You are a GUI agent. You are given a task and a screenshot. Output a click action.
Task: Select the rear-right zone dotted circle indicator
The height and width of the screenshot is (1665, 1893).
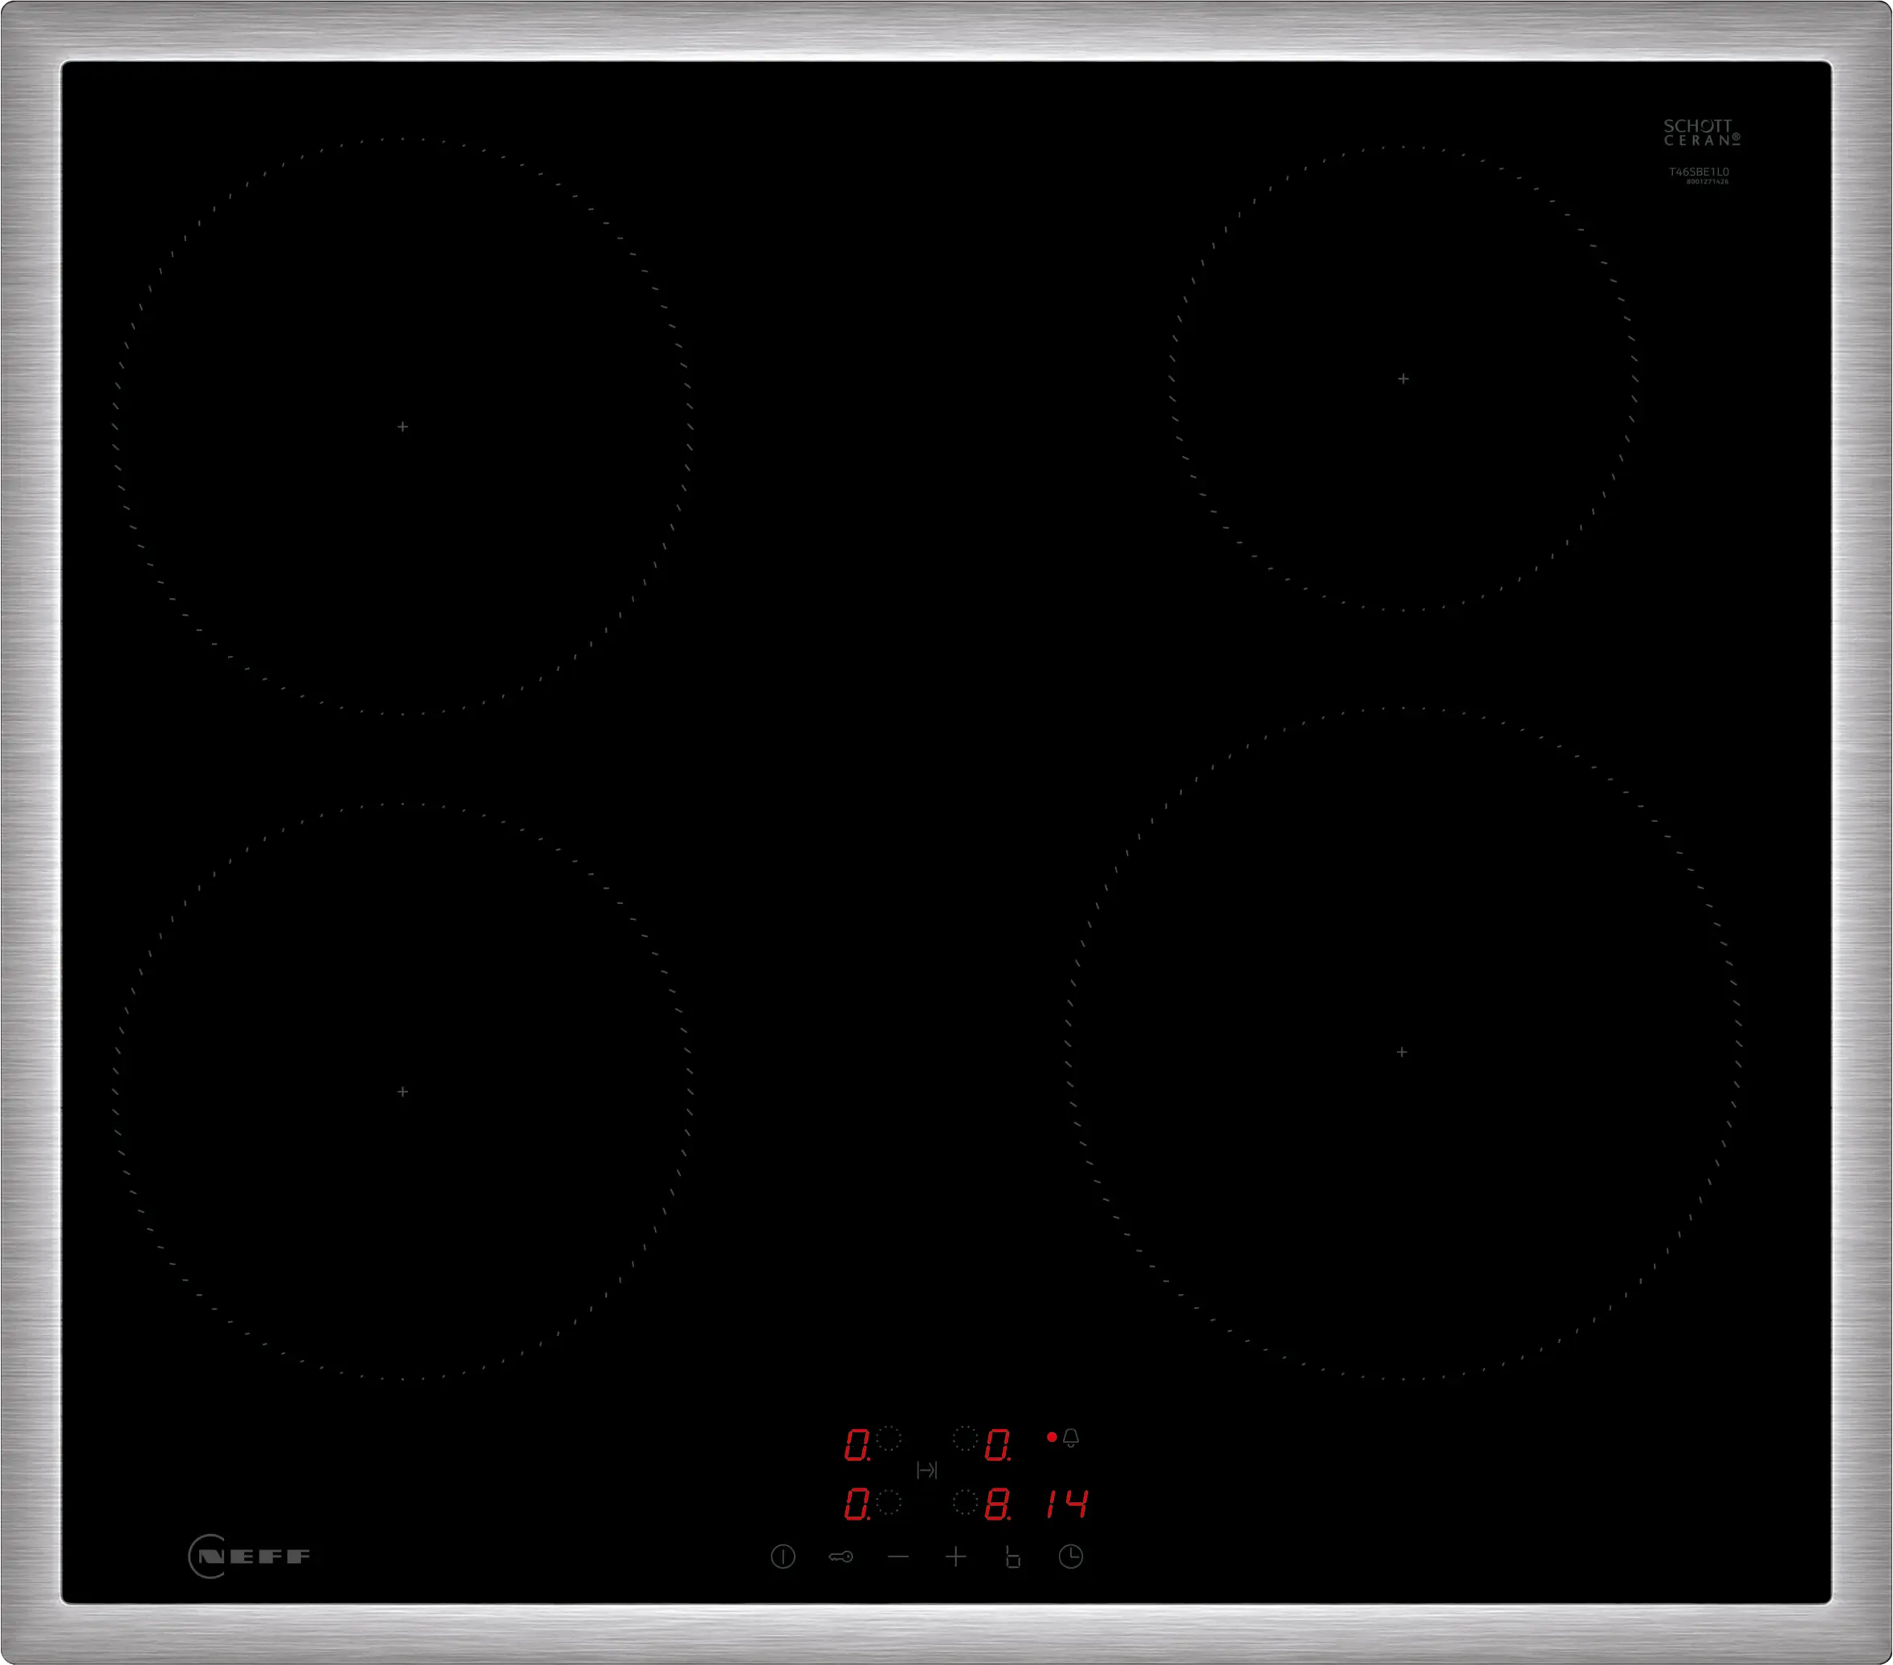click(965, 1438)
